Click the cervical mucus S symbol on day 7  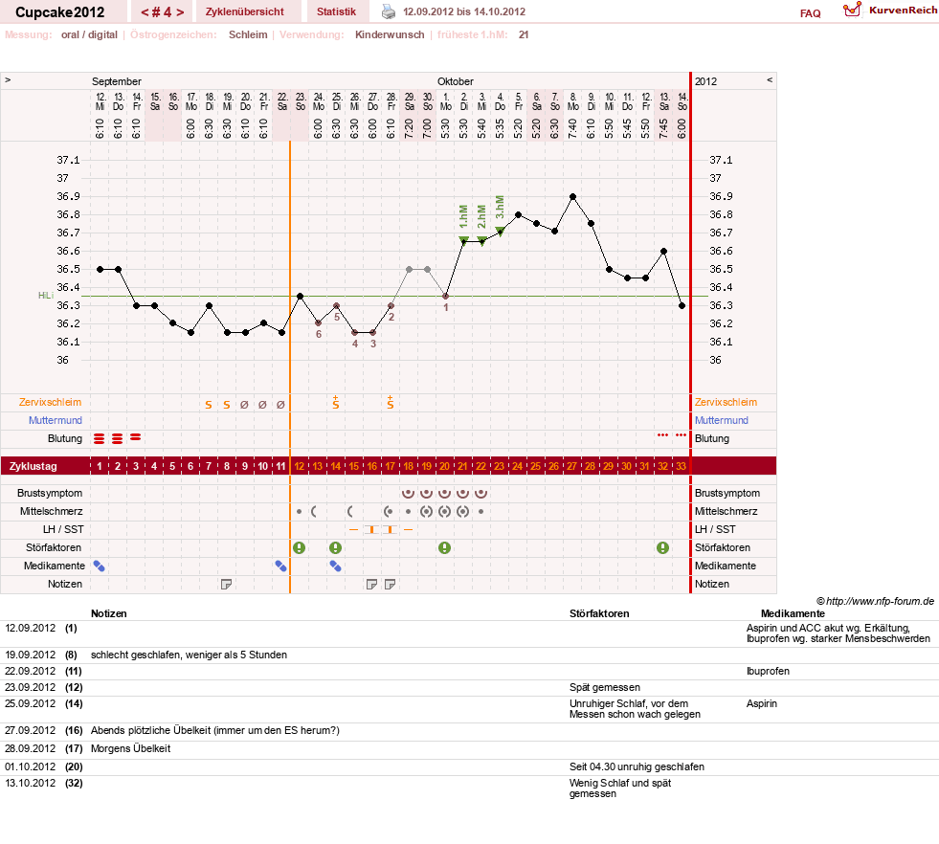pos(209,405)
